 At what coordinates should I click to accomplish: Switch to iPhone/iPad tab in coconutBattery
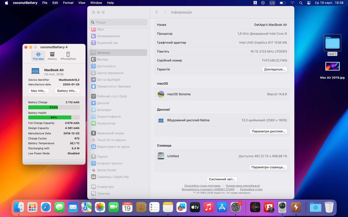68,56
